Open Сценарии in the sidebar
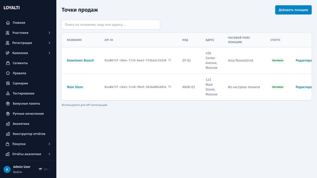317x178 pixels. 28,83
